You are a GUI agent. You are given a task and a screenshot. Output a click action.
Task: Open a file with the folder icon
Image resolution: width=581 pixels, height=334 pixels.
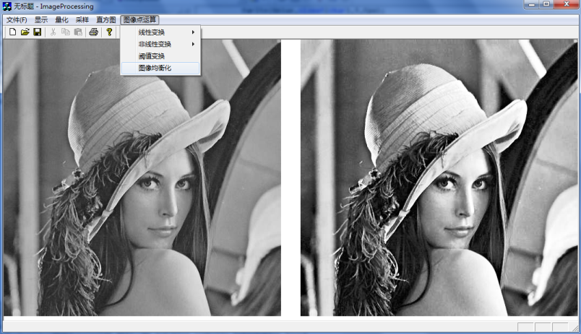(x=25, y=32)
